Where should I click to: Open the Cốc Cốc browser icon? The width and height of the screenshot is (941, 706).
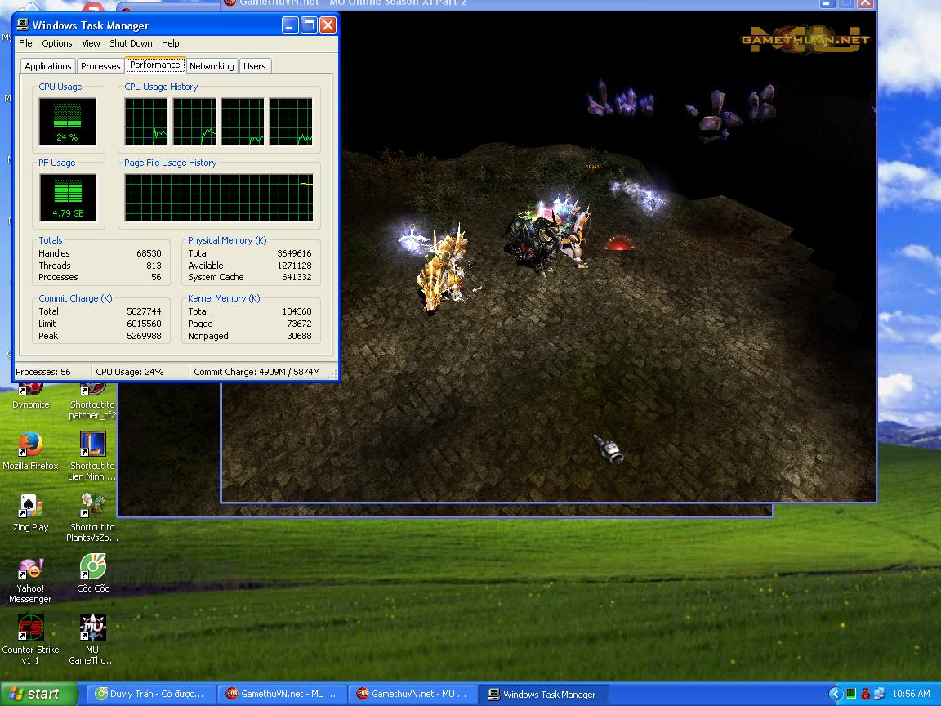tap(92, 574)
